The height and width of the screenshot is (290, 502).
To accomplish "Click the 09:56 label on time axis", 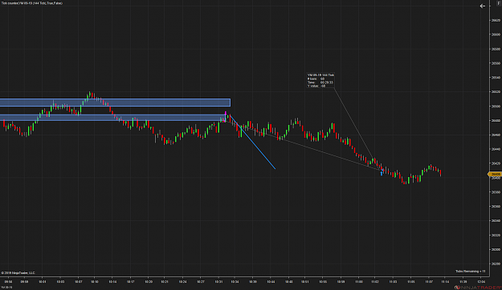I will (x=8, y=282).
